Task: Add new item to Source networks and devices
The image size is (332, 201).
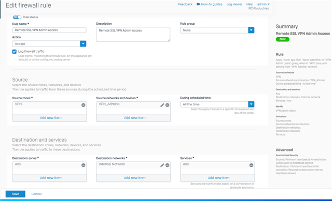Action: 135,118
